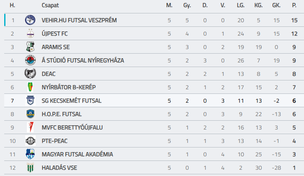Open HALADÁS VSE team page link

[x=59, y=168]
